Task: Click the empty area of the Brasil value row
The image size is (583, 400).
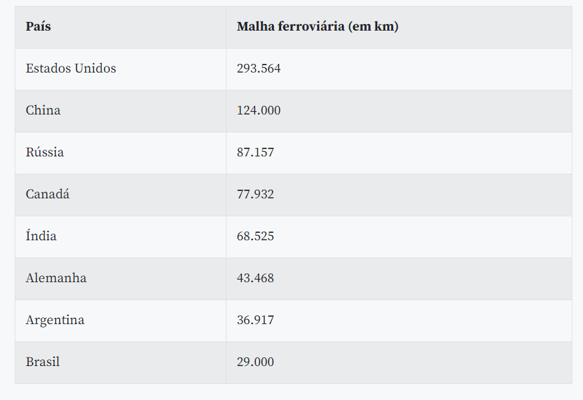Action: tap(422, 363)
